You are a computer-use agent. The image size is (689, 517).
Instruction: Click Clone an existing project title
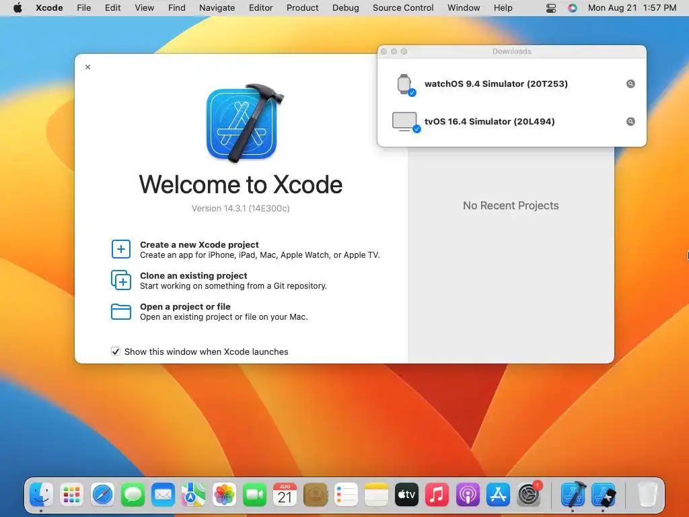[193, 275]
